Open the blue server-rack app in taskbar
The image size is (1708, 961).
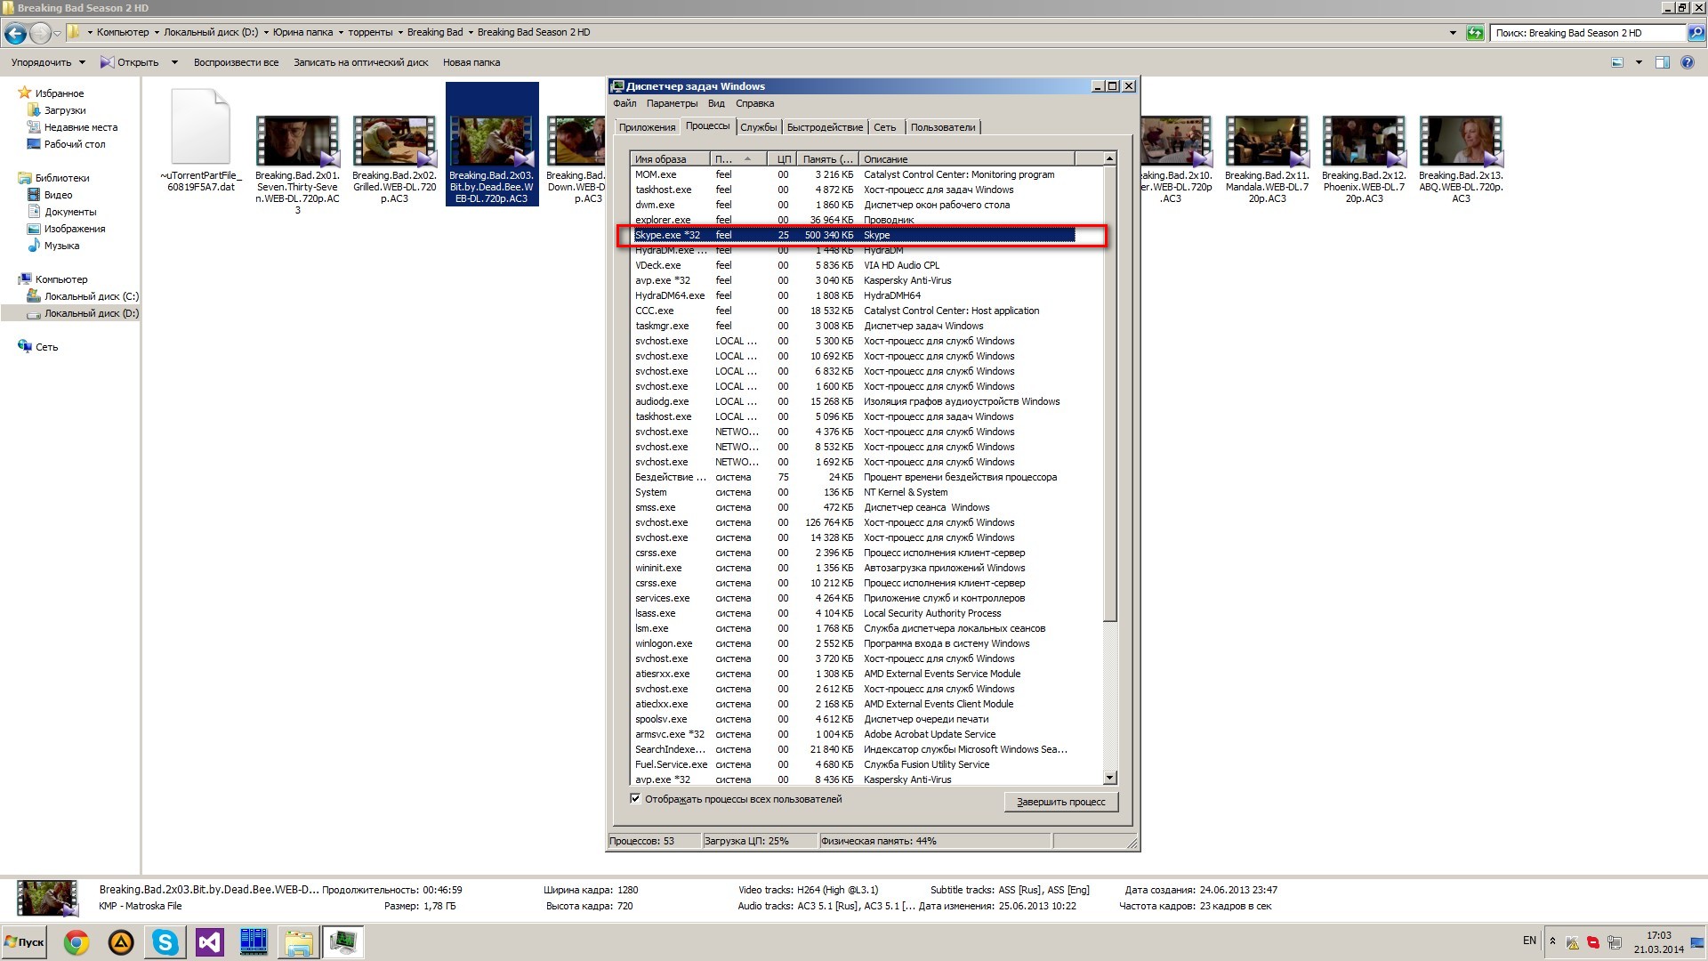tap(254, 942)
